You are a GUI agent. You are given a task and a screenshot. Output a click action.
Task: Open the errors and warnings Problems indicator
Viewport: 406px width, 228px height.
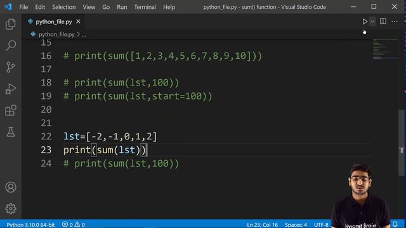point(74,225)
